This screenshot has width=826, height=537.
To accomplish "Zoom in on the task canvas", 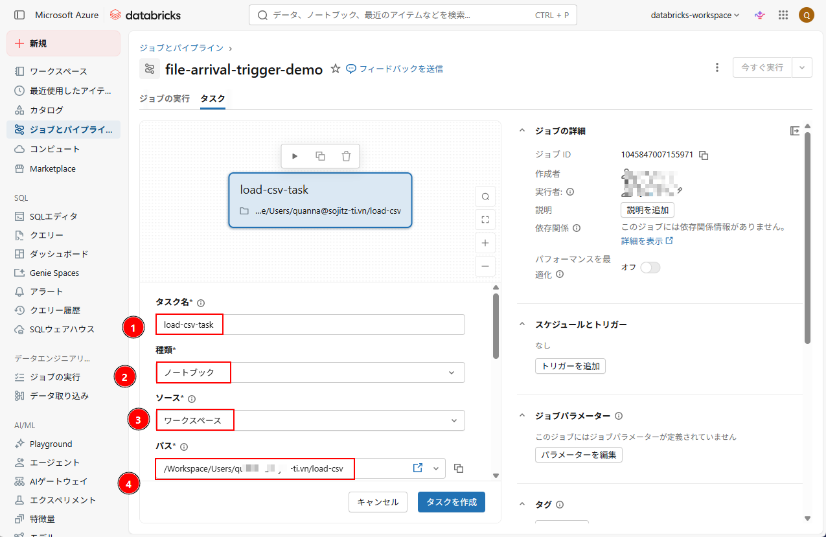I will click(485, 243).
